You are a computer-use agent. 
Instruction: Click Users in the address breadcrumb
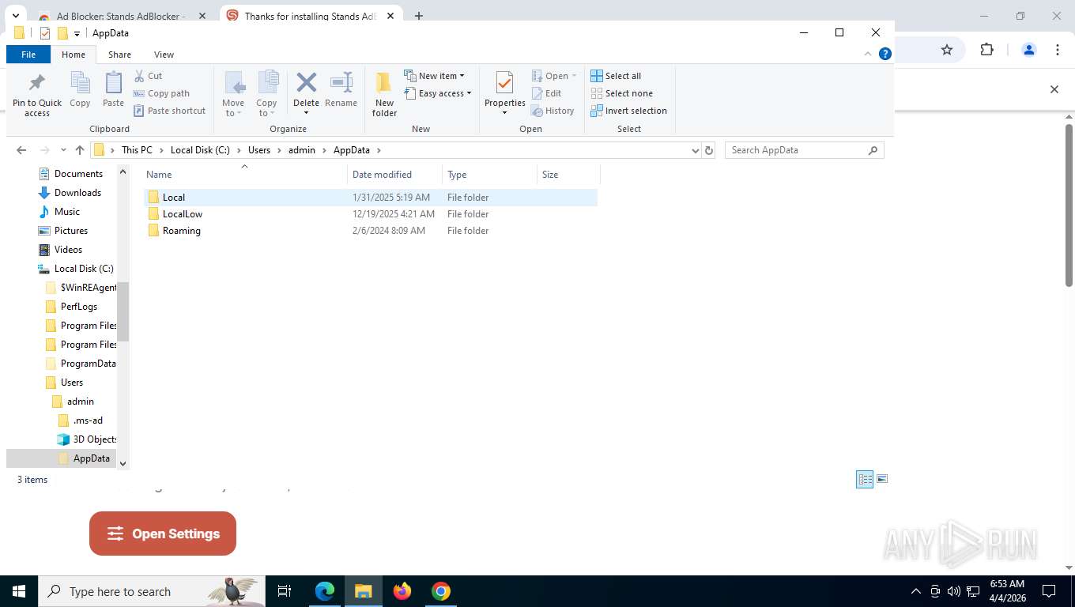coord(259,150)
